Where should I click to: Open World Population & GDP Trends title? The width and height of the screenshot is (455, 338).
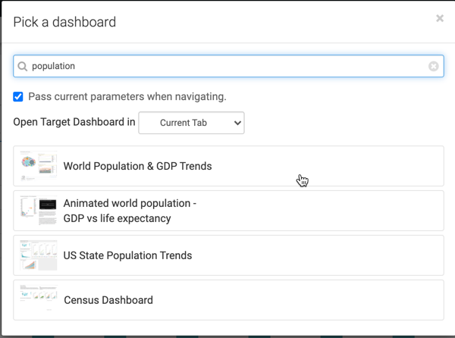pyautogui.click(x=137, y=166)
